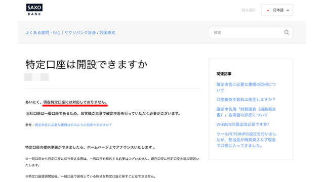Click sentence starting 当社口座は一般口座であるため
This screenshot has height=182, width=324.
click(x=103, y=113)
